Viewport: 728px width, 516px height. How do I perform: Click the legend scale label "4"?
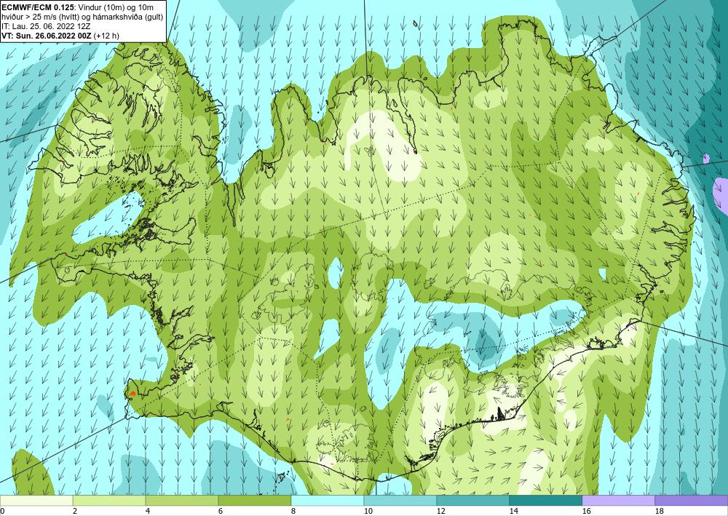tap(148, 511)
